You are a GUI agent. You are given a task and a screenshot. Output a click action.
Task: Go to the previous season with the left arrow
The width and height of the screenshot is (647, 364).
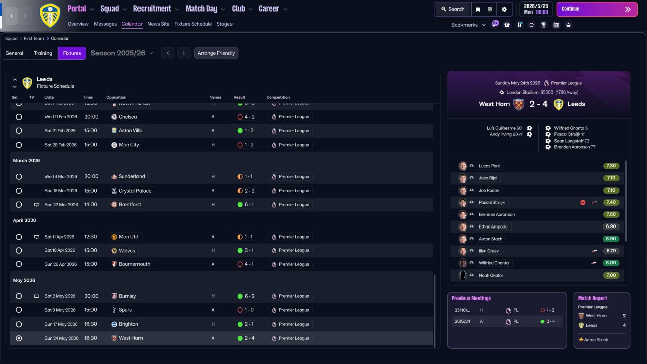[168, 53]
